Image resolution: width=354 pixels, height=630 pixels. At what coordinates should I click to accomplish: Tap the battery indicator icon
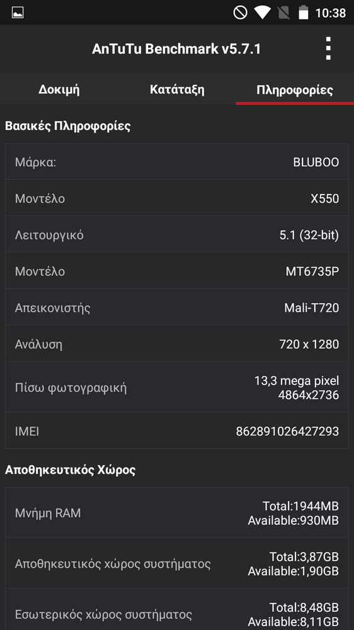click(x=304, y=13)
